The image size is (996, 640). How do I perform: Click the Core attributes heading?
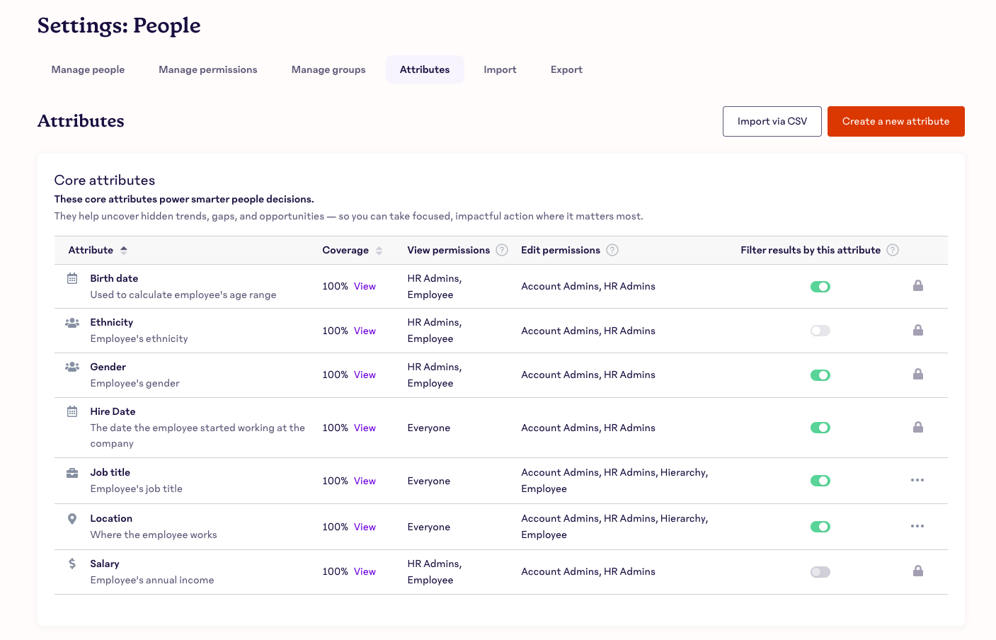tap(105, 180)
